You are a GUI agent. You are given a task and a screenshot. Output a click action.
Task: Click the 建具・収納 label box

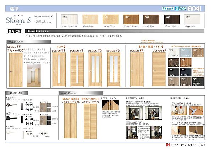coord(15,31)
